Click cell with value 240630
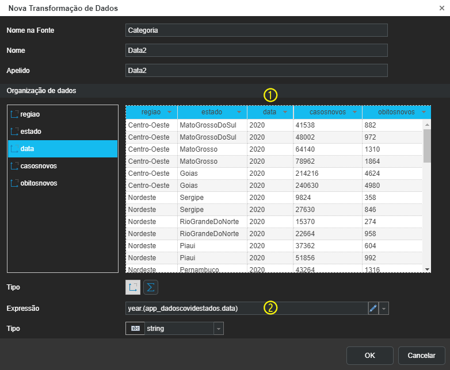 pos(328,186)
